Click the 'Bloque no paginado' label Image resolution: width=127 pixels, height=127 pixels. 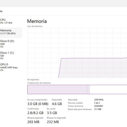tap(57, 118)
